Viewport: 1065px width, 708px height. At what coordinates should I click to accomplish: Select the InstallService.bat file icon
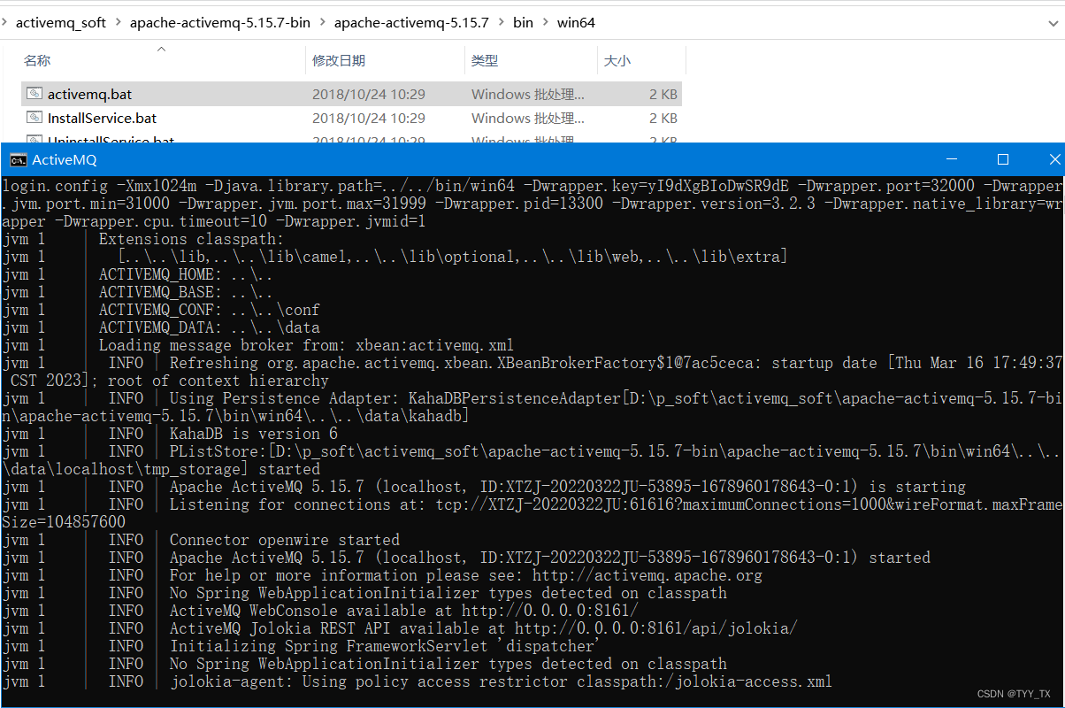34,118
